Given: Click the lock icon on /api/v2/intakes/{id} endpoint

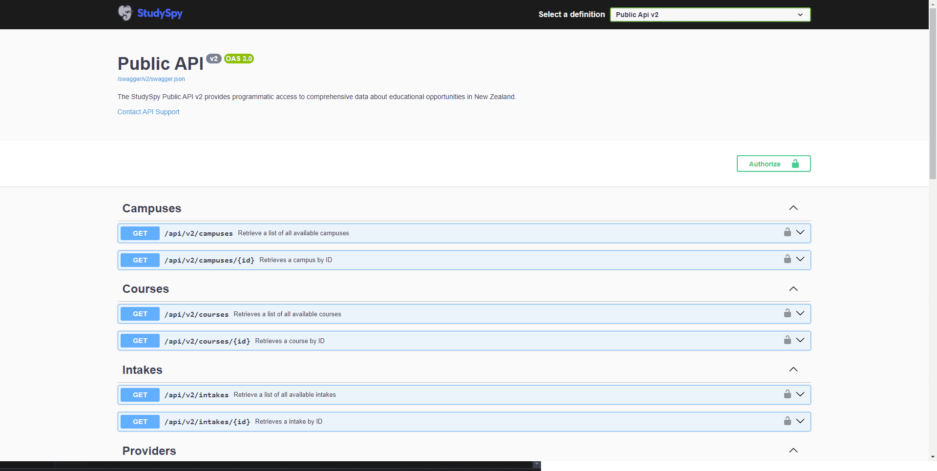Looking at the screenshot, I should pyautogui.click(x=787, y=421).
